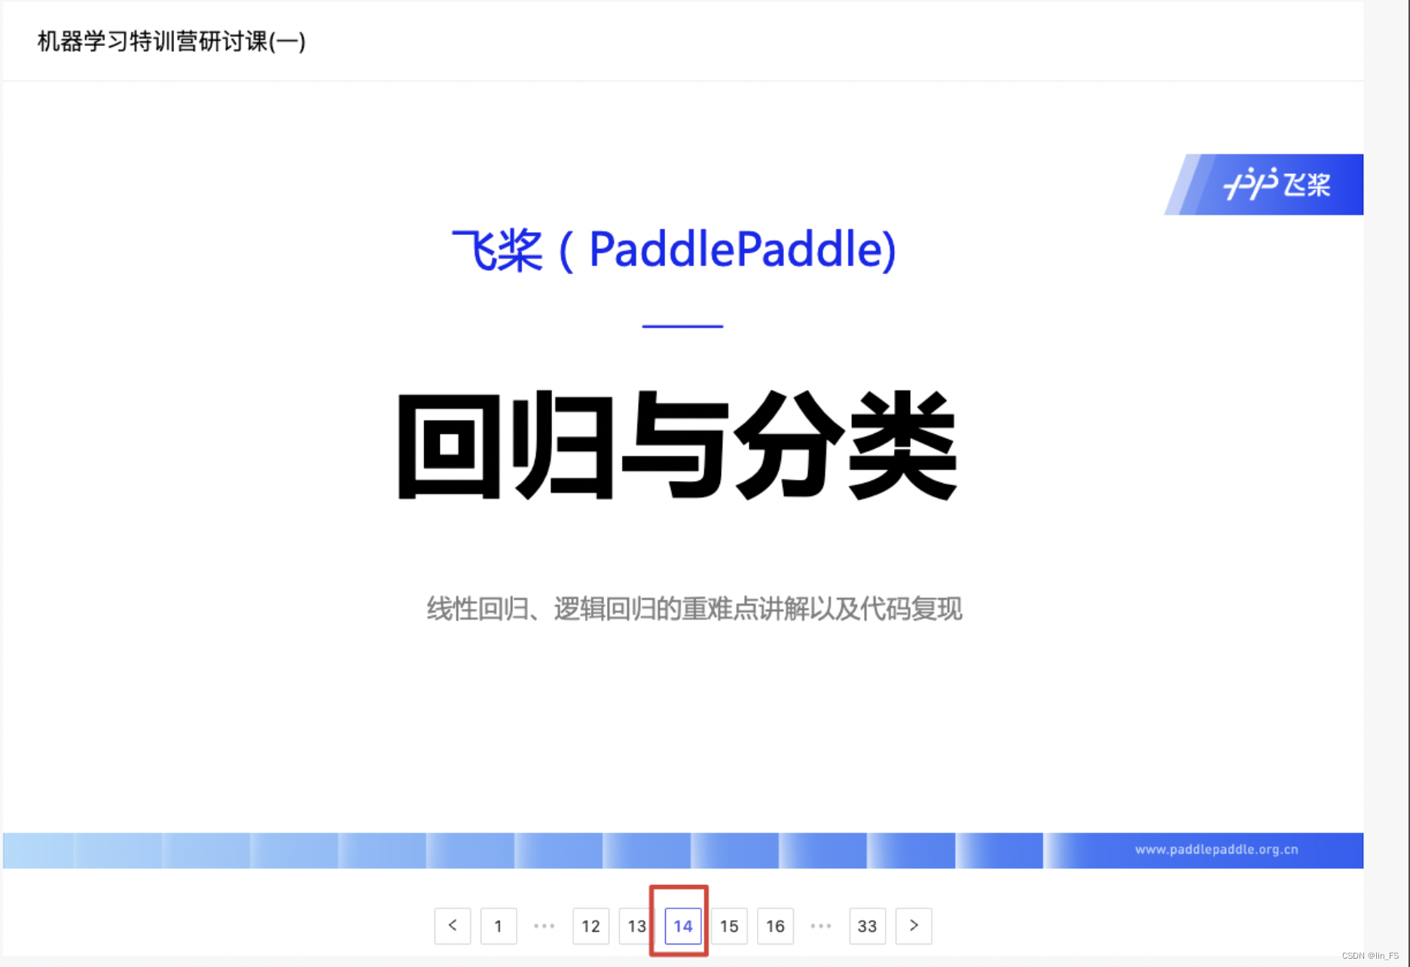Switch to page 15
The image size is (1410, 967).
coord(729,926)
